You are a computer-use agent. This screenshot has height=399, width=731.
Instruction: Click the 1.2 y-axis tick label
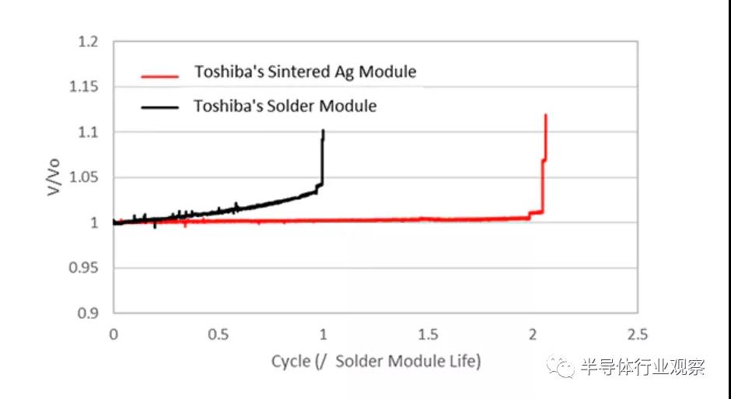90,42
